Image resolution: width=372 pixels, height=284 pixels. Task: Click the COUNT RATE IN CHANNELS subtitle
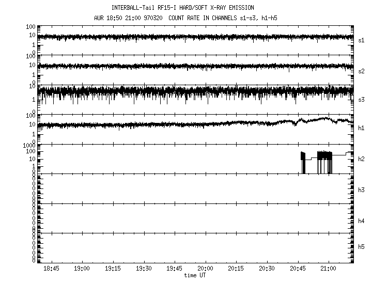pos(223,18)
